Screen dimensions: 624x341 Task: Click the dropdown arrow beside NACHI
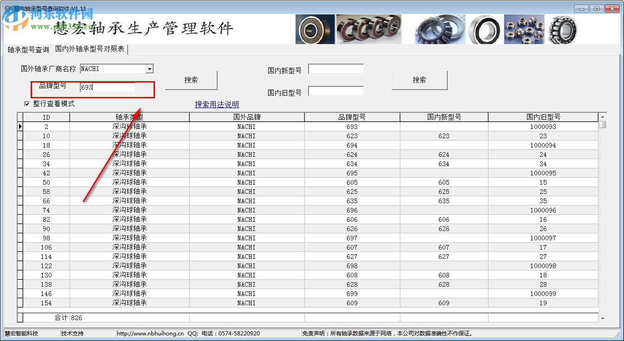[x=150, y=68]
